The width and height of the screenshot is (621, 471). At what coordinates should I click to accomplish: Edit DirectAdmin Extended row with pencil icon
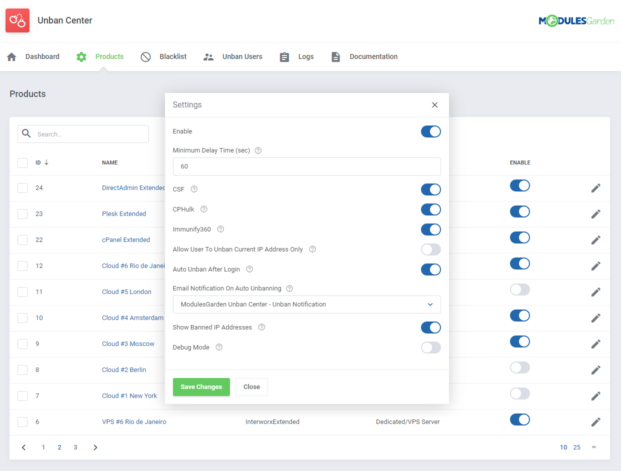click(x=595, y=188)
